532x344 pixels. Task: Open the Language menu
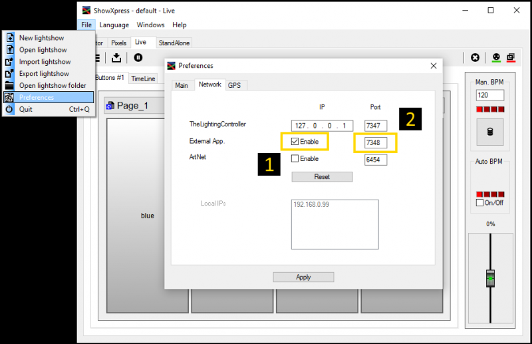(x=114, y=25)
